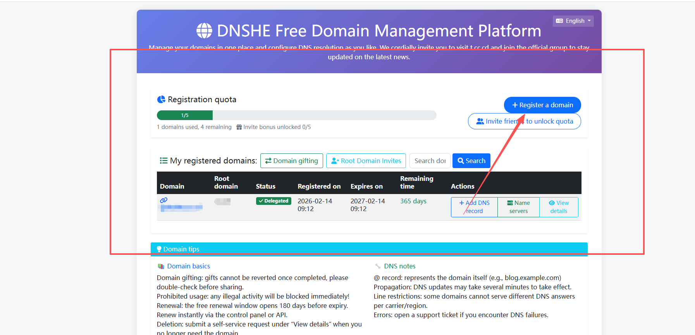
Task: Click the Registration quota pie chart icon
Action: (x=161, y=100)
